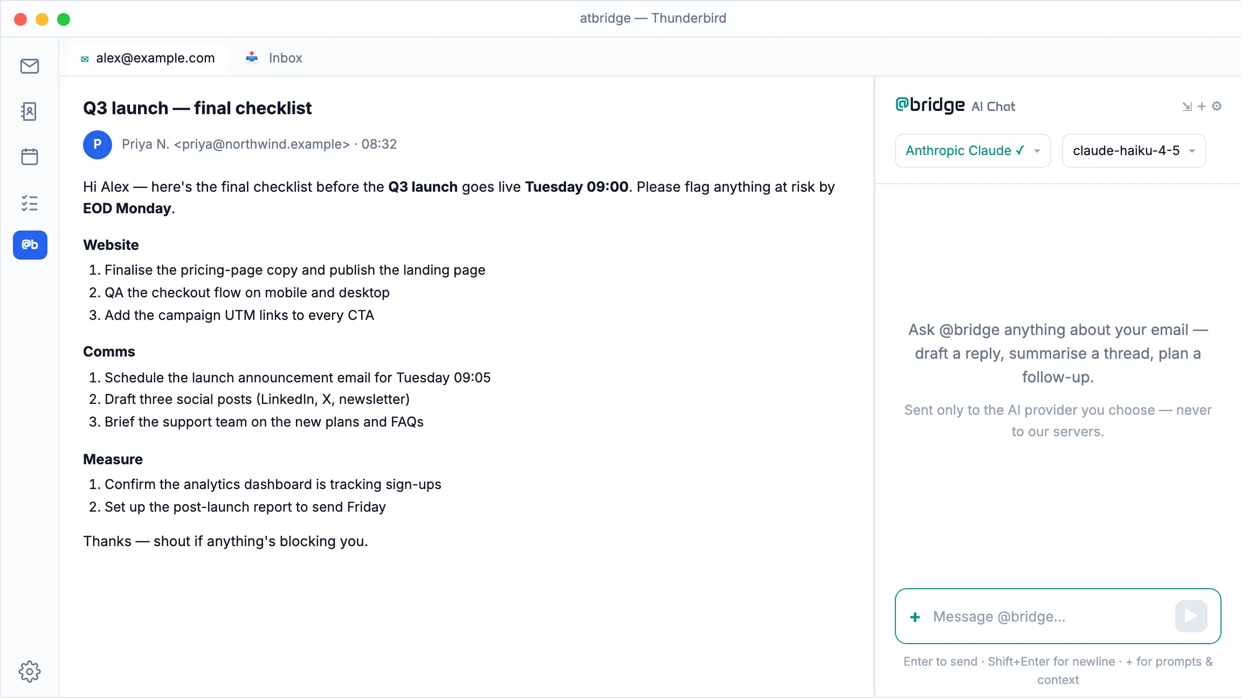Open @bridge chat settings gear
Screen dimensions: 1242x698
click(1217, 106)
